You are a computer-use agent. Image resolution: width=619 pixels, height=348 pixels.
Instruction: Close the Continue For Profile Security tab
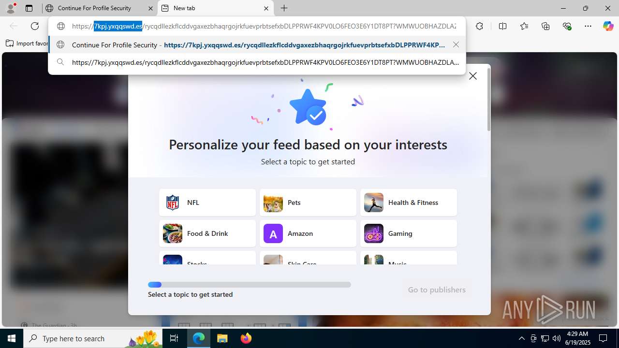point(150,8)
